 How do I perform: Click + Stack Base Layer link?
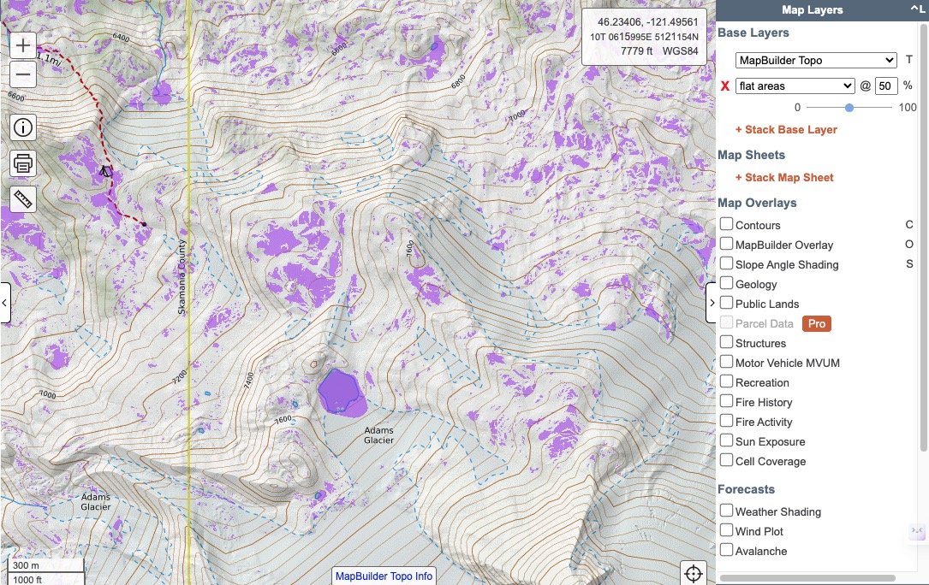pyautogui.click(x=786, y=130)
